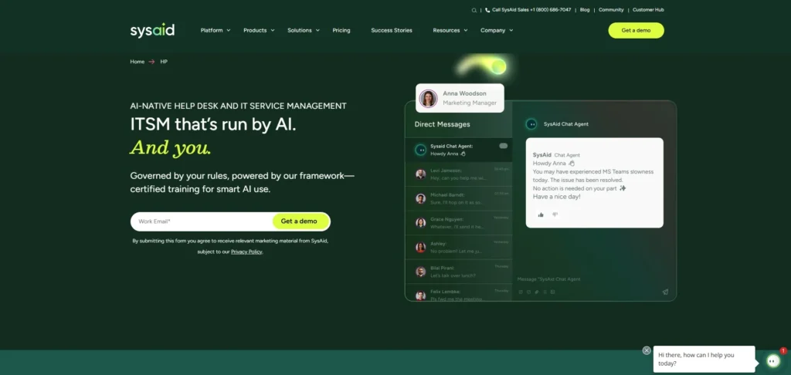Click the red breadcrumb arrow icon
The image size is (791, 375).
[x=152, y=62]
